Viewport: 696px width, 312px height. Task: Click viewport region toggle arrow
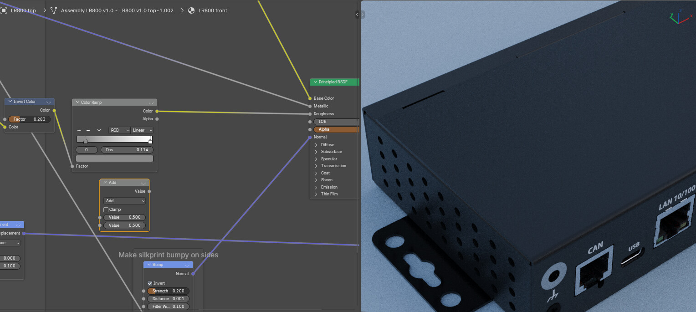(x=363, y=15)
